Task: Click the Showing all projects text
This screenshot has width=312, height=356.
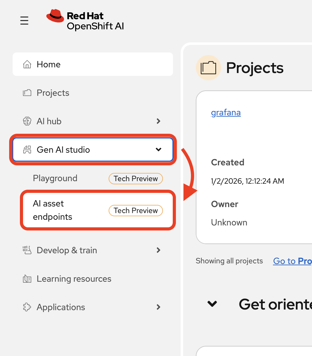Action: (229, 261)
